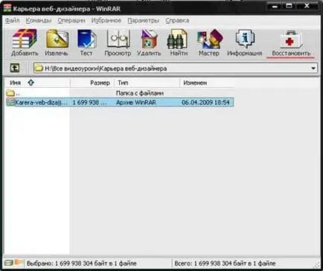Open the Операции menu
Screen dimensions: 323x271
(x=71, y=20)
